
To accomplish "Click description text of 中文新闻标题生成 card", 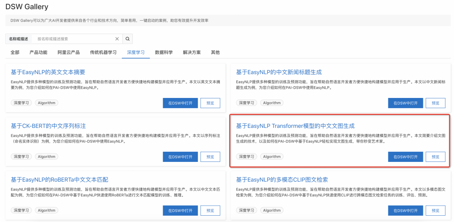I will point(341,85).
